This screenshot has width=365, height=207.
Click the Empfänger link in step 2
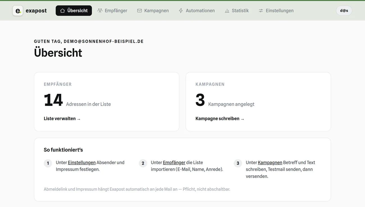coord(174,162)
